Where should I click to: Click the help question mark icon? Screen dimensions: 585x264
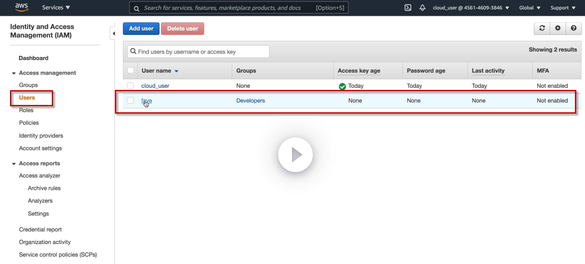574,28
